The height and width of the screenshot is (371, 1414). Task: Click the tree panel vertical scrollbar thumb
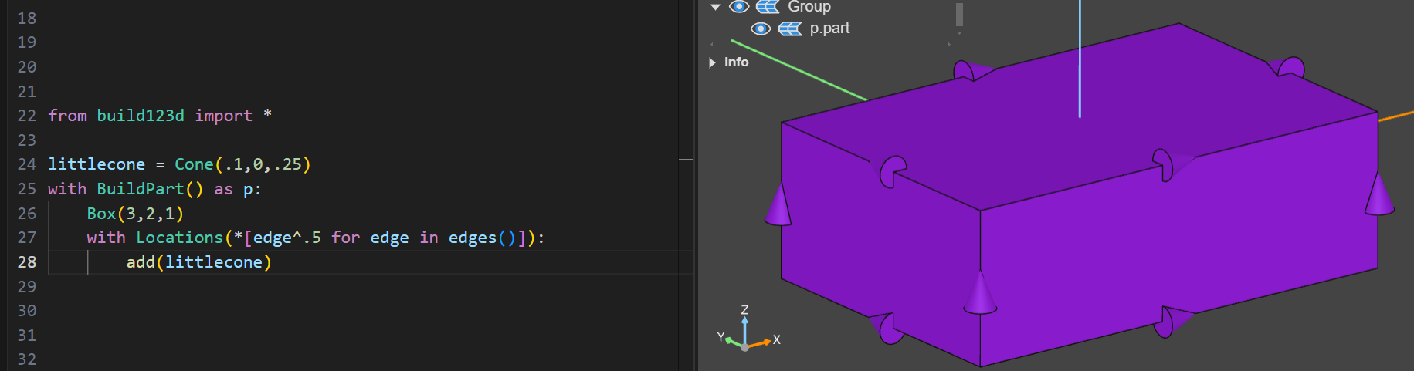(959, 14)
